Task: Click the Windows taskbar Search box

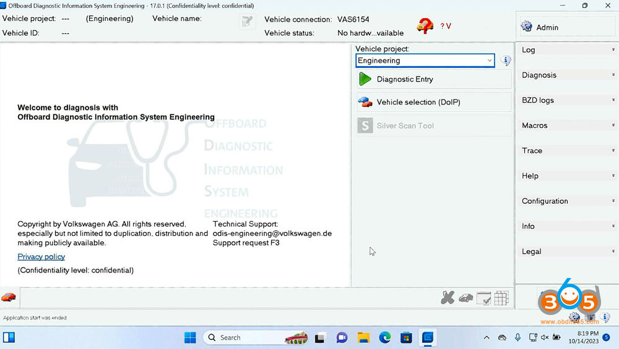Action: (256, 338)
